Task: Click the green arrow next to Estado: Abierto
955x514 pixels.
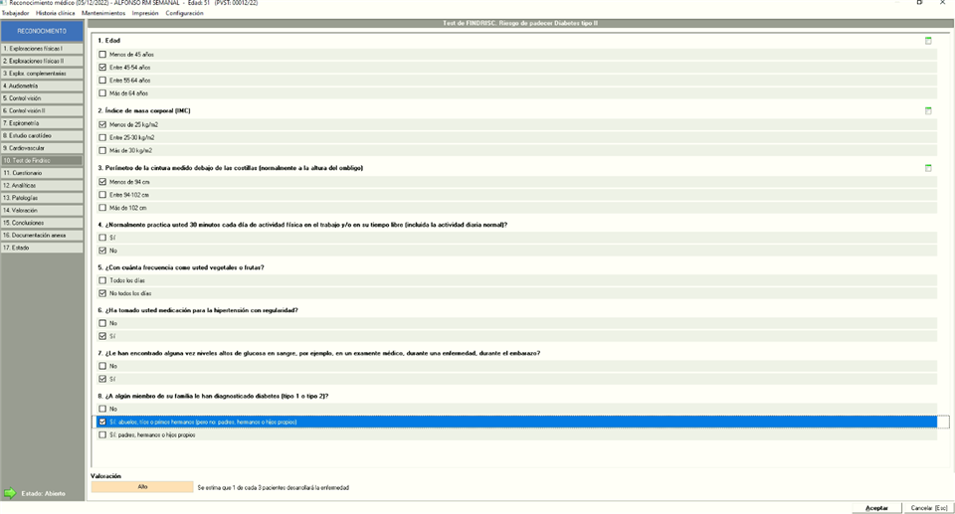Action: tap(10, 493)
